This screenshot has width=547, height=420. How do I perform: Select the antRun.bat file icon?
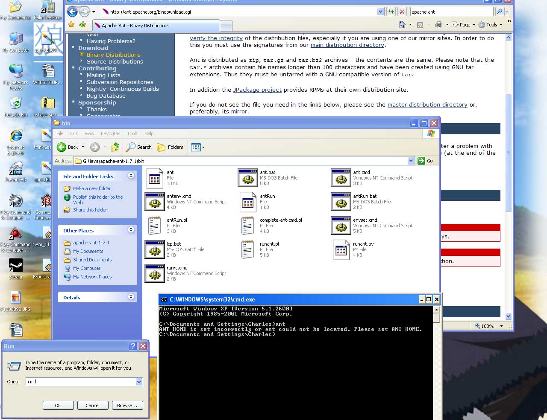341,202
